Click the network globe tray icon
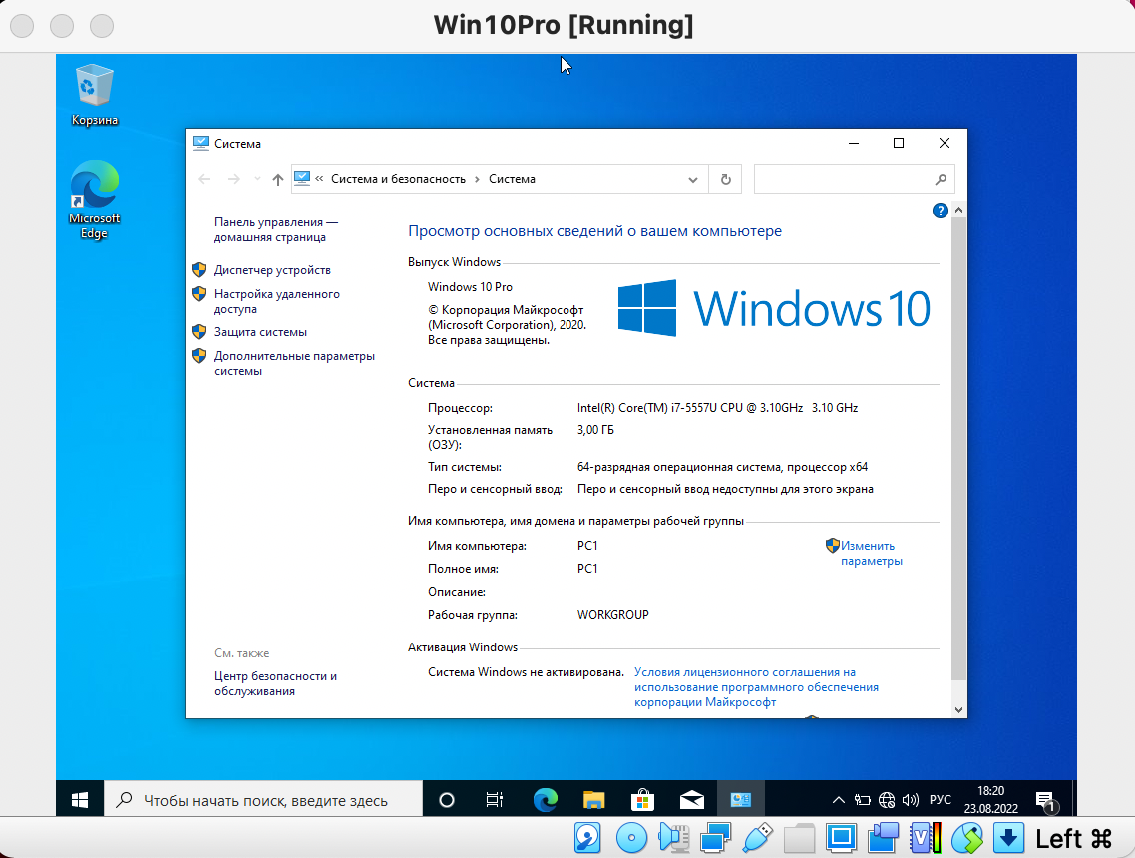Screen dimensions: 1135x858 pyautogui.click(x=887, y=800)
